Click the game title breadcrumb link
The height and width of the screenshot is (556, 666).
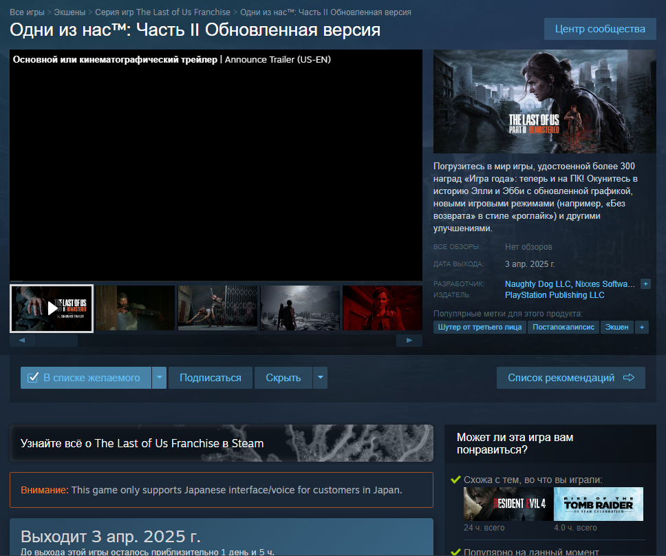(326, 12)
